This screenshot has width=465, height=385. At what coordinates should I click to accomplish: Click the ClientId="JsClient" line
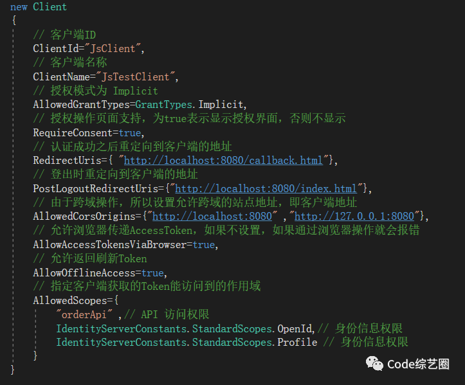pos(89,49)
